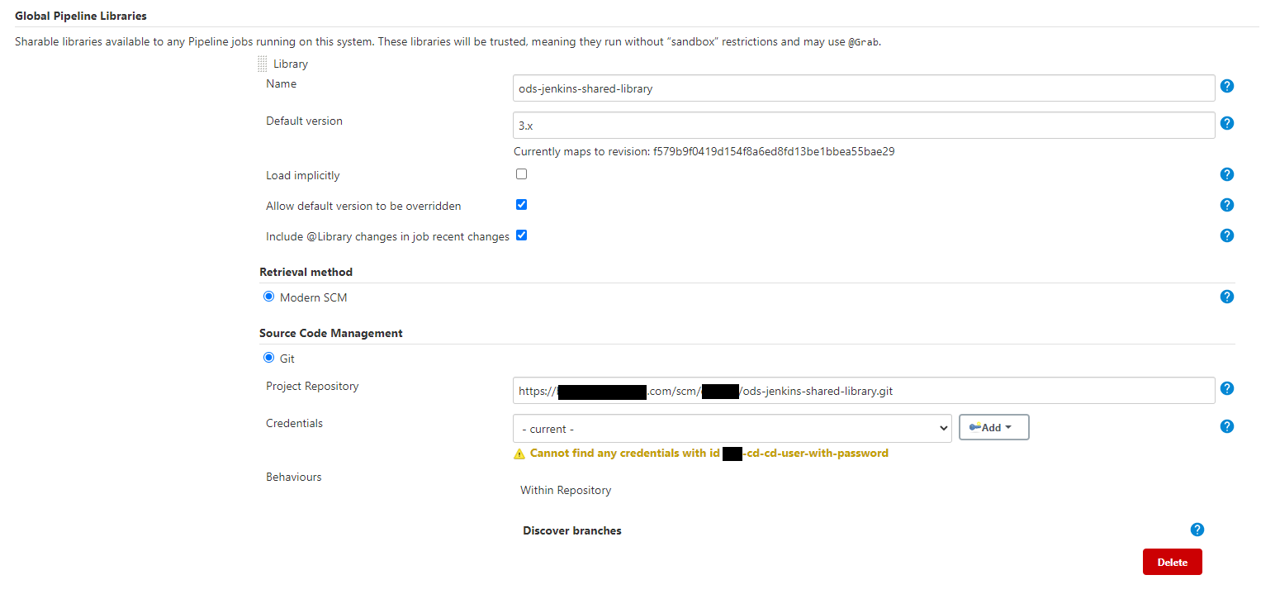Image resolution: width=1261 pixels, height=594 pixels.
Task: Expand the Add credentials dropdown
Action: pos(993,427)
